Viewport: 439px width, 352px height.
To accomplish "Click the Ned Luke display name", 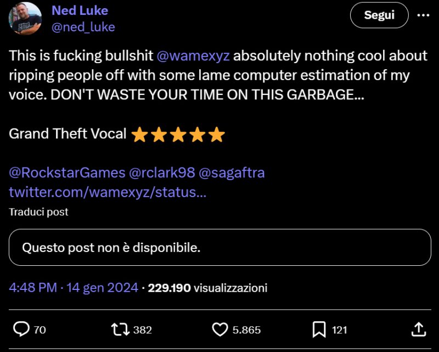I will [x=80, y=10].
